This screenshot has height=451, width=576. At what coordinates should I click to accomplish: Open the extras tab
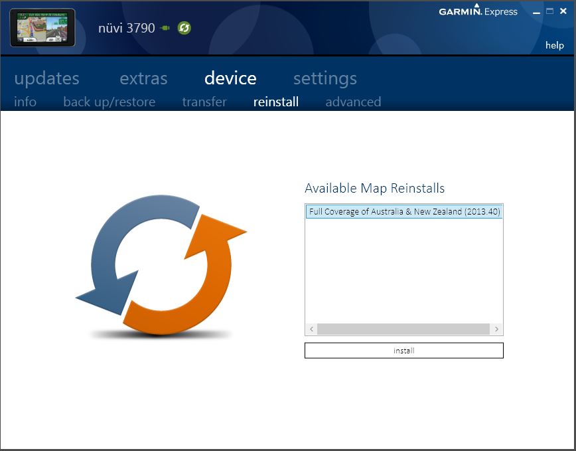[x=143, y=78]
